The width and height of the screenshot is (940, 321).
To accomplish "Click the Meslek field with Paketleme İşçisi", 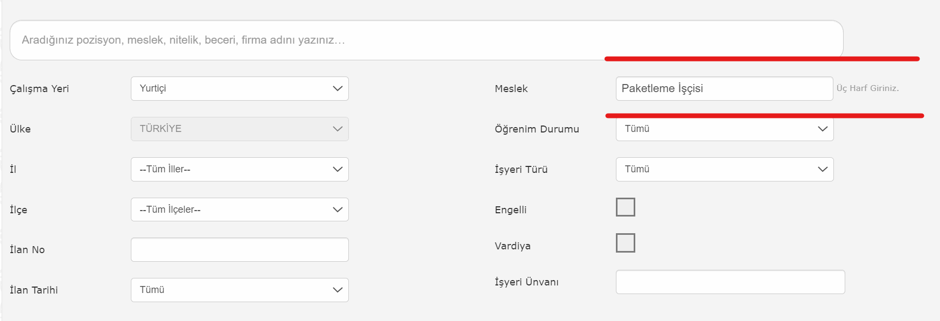I will click(x=724, y=88).
